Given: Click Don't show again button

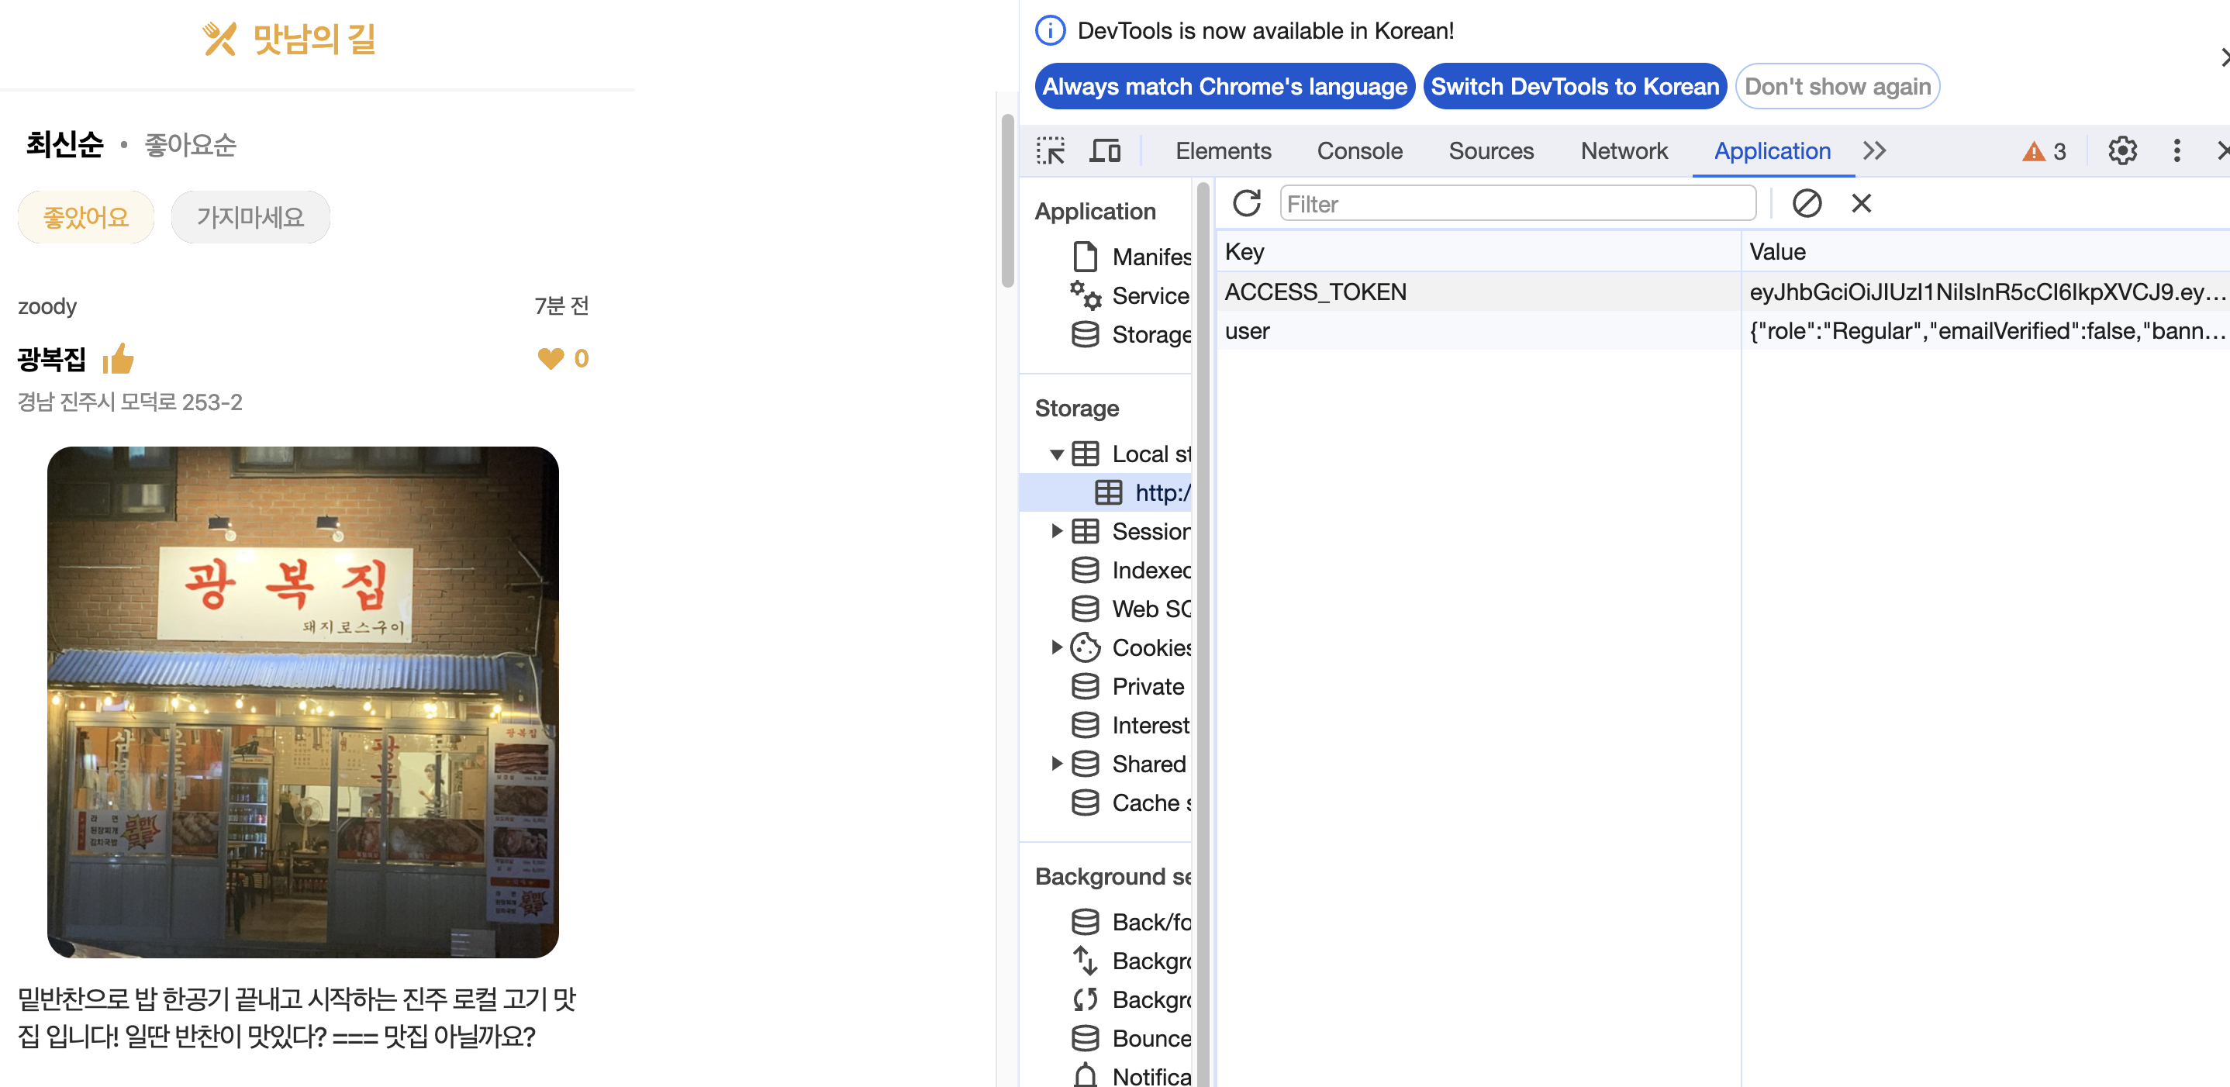Looking at the screenshot, I should pos(1837,87).
